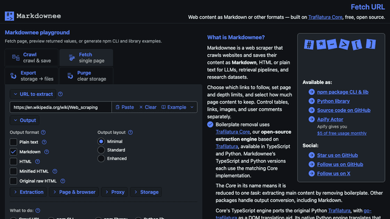
Task: Click Follow us on X link
Action: [333, 173]
